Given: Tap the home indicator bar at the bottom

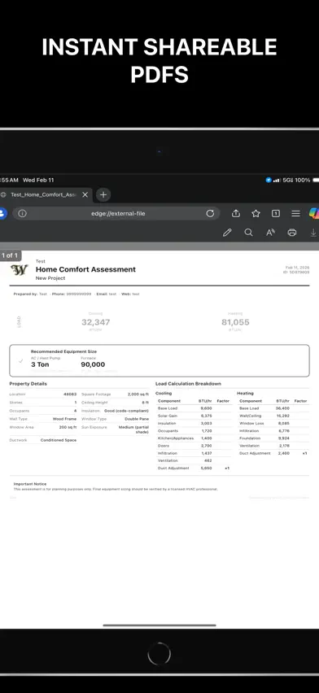Looking at the screenshot, I should pos(159,625).
